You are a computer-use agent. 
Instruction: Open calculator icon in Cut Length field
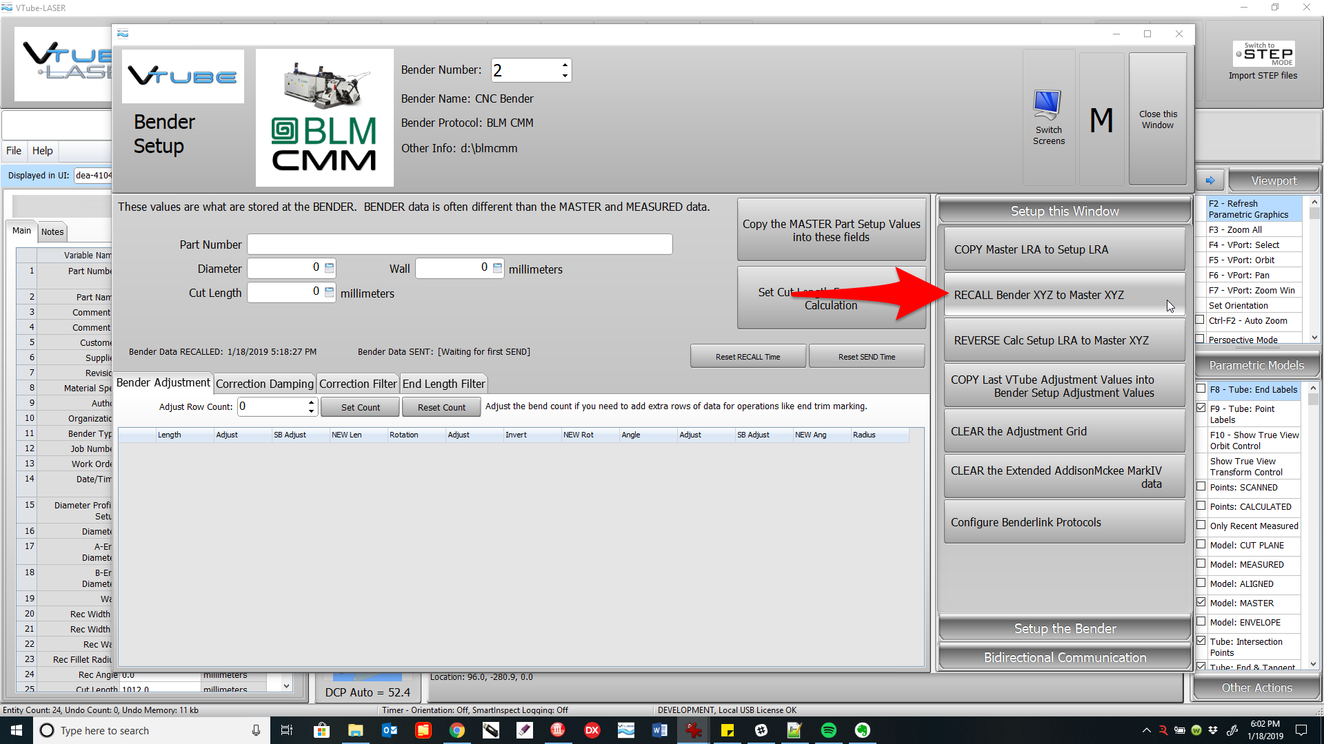pos(330,292)
